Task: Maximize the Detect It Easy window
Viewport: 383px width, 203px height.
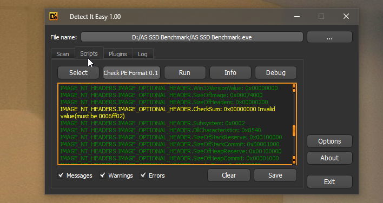Action: point(321,16)
